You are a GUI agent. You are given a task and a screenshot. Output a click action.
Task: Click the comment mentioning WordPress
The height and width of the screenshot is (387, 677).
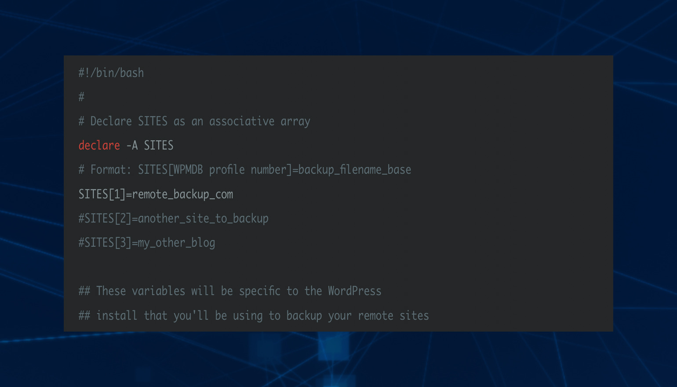point(230,291)
